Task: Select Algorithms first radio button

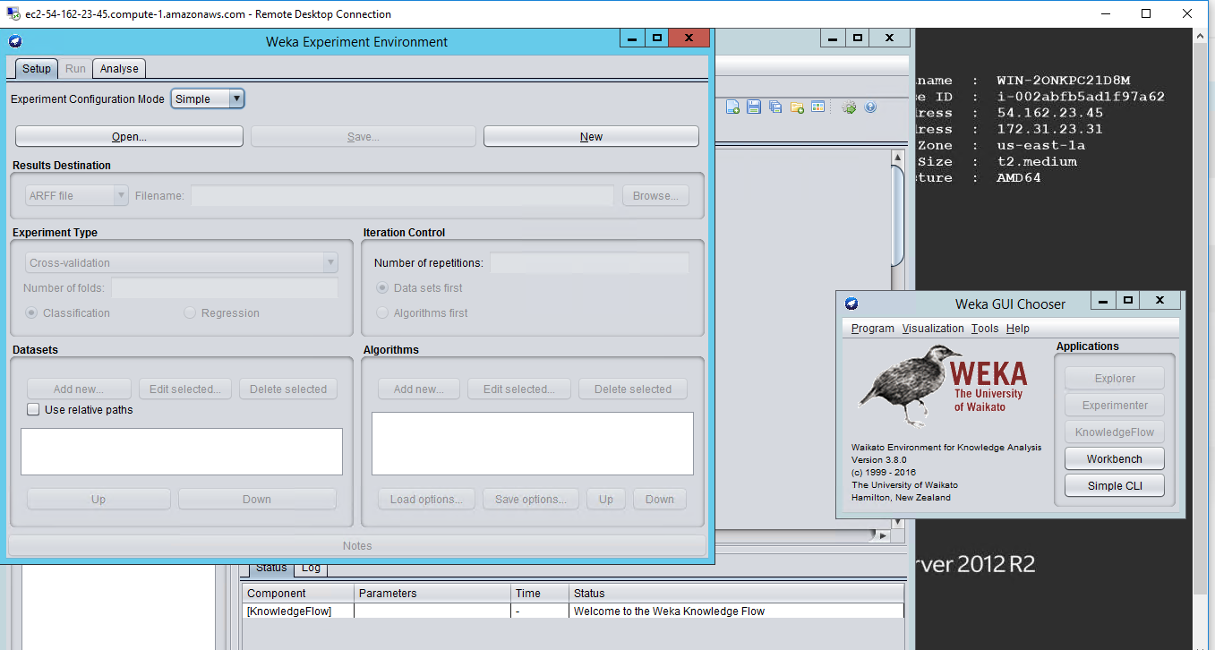Action: coord(383,313)
